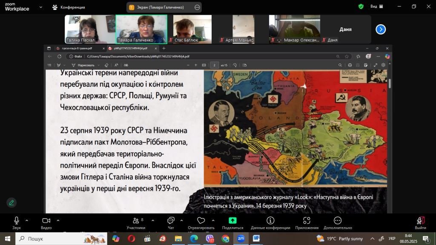The image size is (436, 245).
Task: Expand arrow next to Отреагировать
Action: click(x=213, y=221)
